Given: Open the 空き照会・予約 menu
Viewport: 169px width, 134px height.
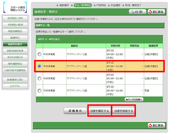Looking at the screenshot, I should tap(15, 18).
